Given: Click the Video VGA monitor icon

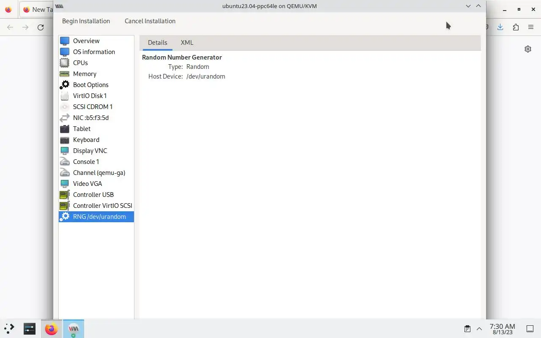Looking at the screenshot, I should click(64, 184).
